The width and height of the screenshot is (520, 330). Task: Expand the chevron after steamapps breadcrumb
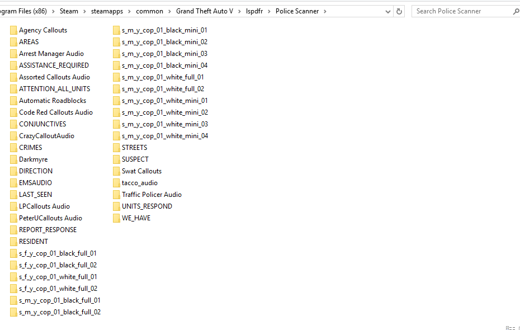pyautogui.click(x=129, y=11)
